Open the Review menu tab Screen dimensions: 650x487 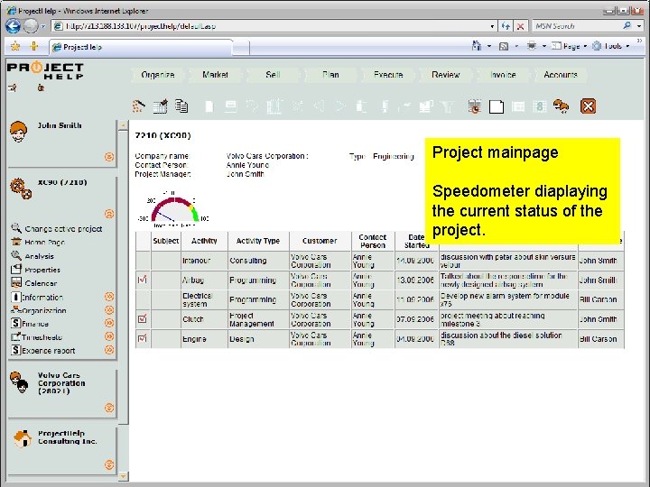(446, 75)
